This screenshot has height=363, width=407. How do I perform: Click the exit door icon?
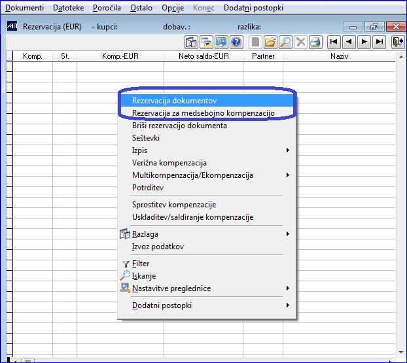[x=398, y=42]
